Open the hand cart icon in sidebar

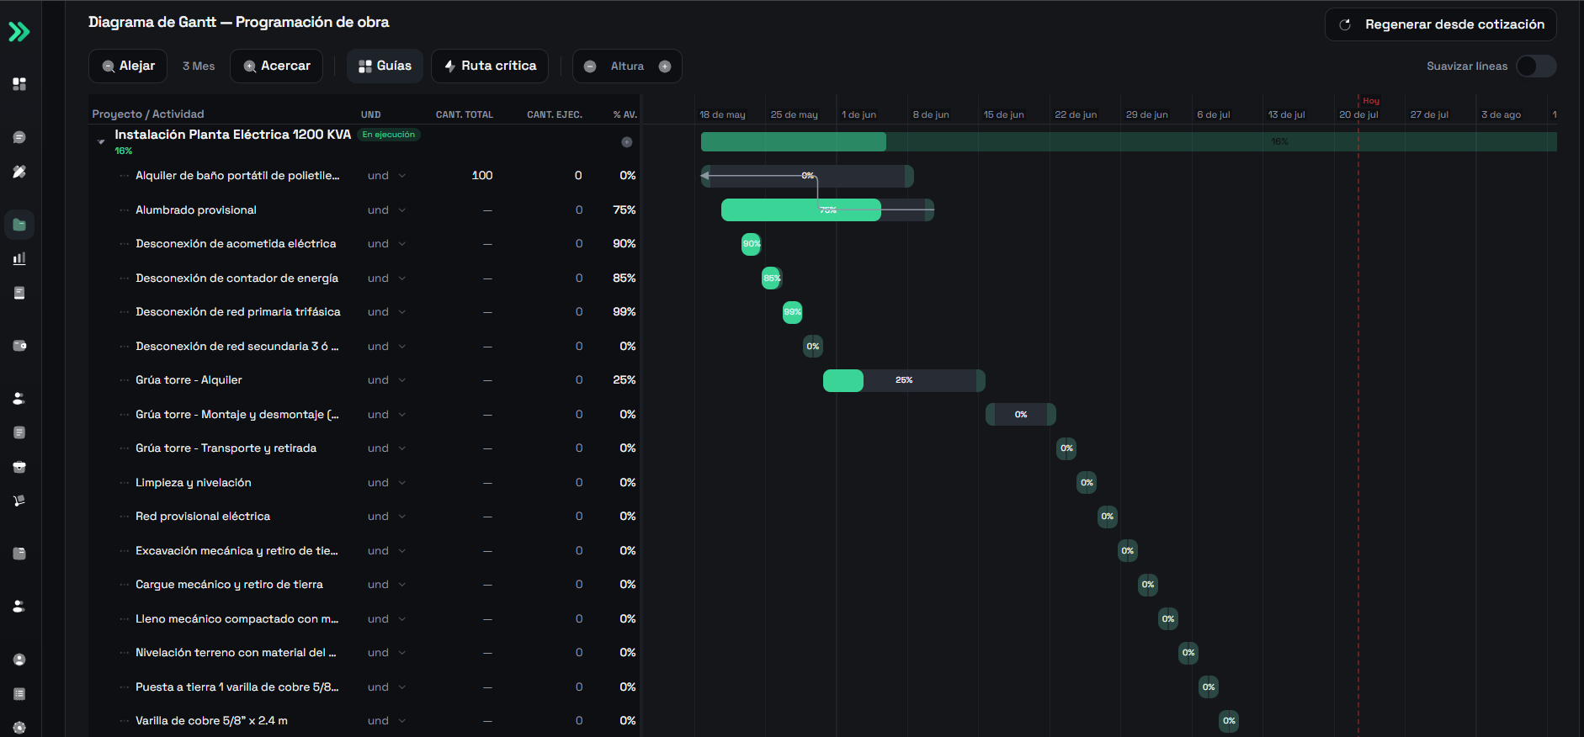coord(19,501)
